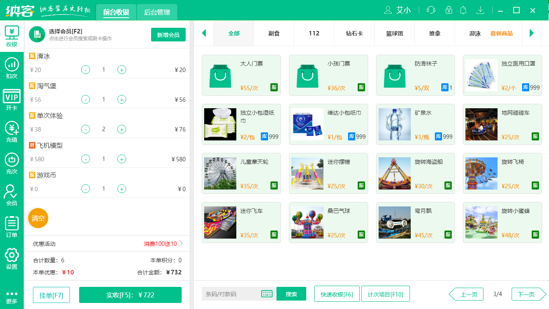Click the notification bell icon

(463, 10)
